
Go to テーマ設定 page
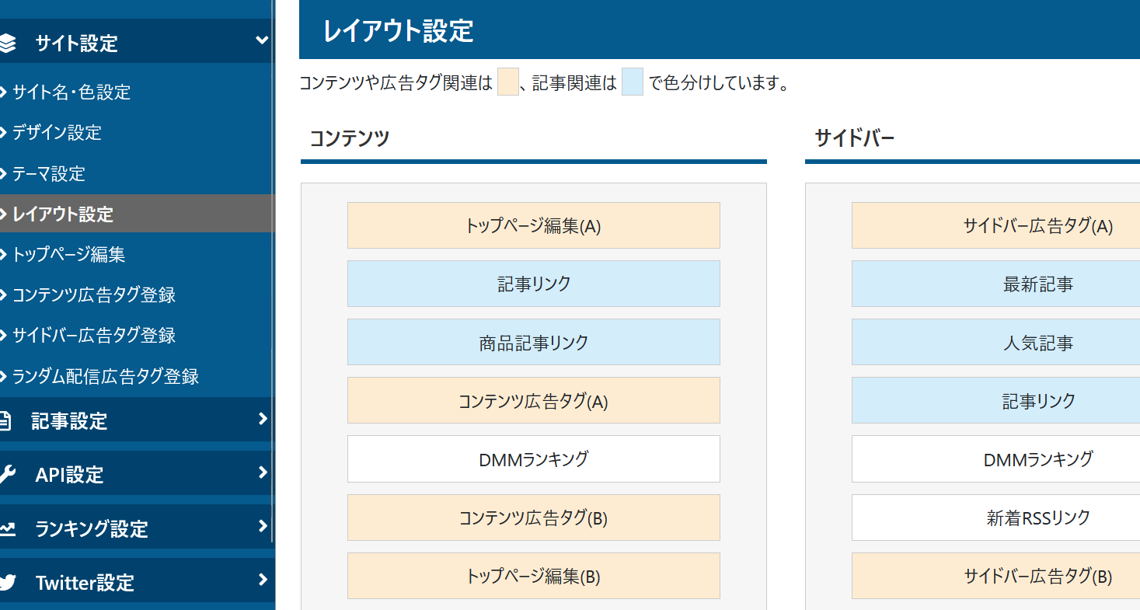pos(49,173)
